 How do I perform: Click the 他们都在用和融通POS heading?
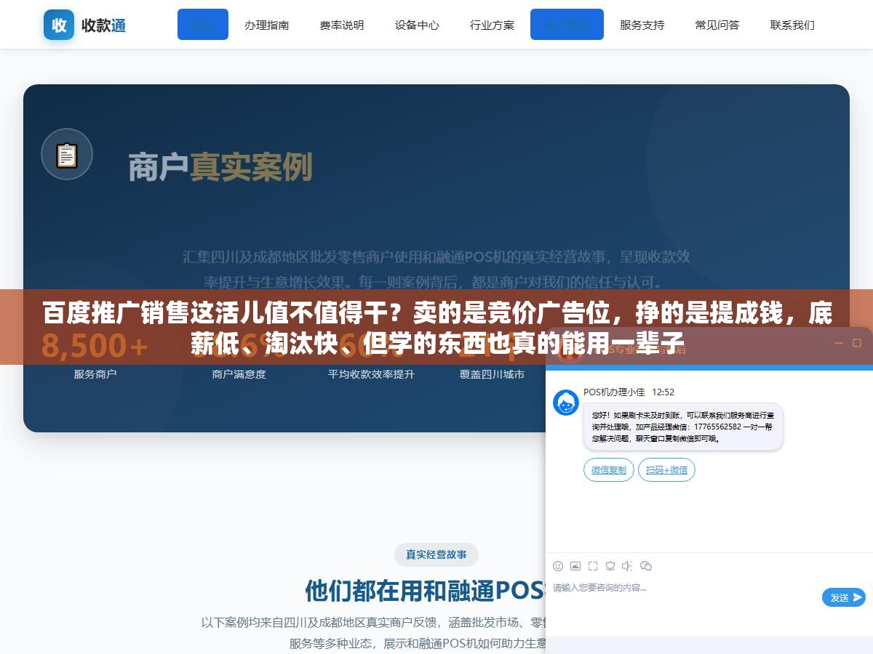click(425, 591)
